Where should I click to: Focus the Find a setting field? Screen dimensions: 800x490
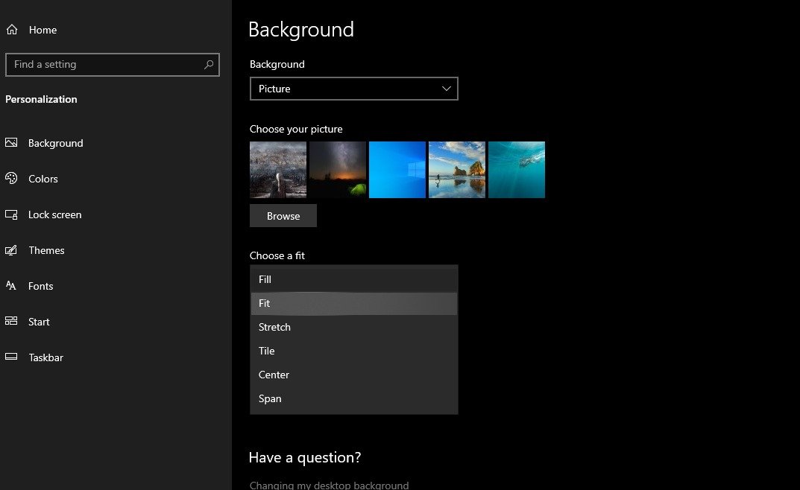113,65
